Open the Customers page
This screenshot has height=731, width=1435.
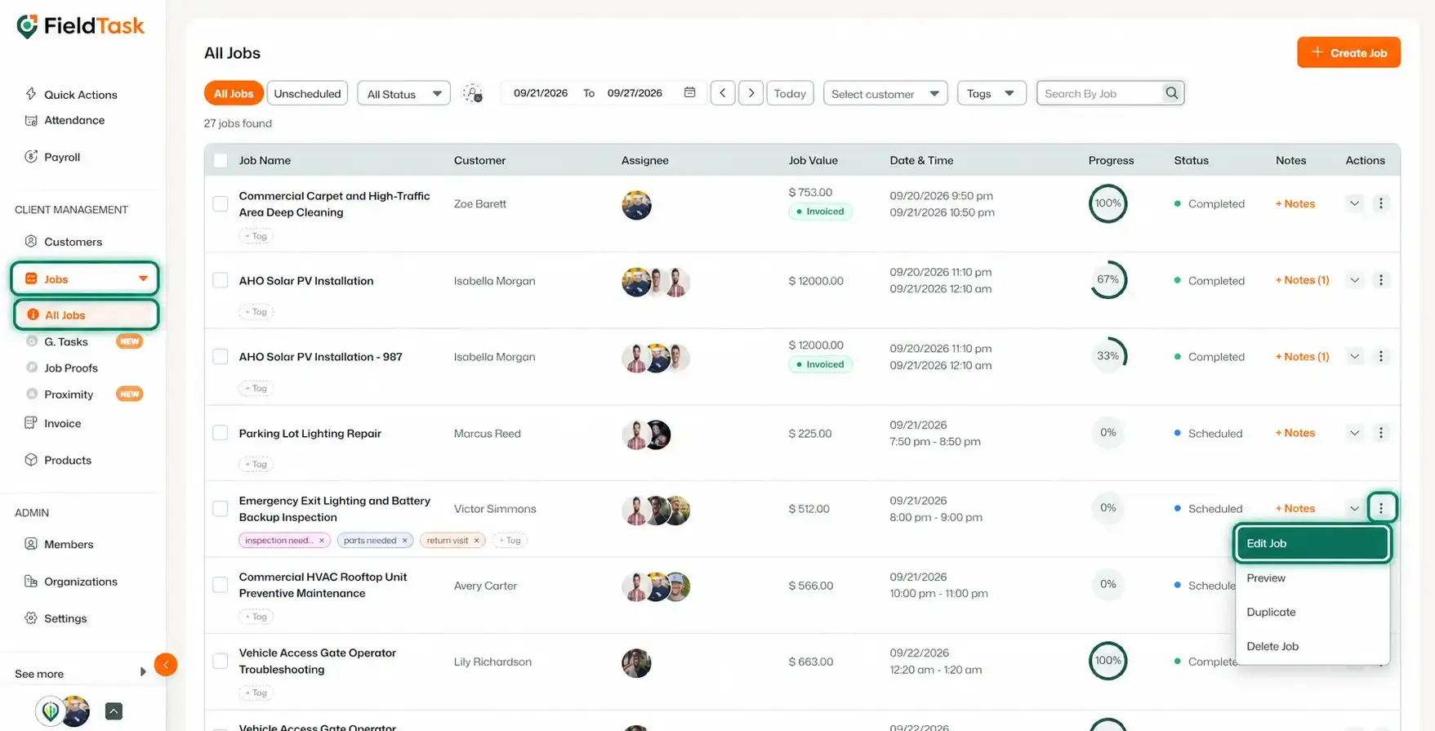64,242
